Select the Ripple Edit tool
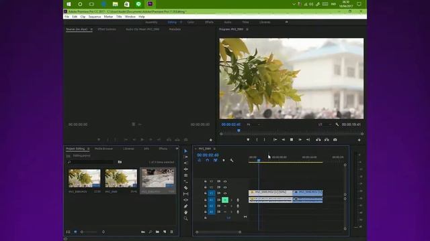The image size is (430, 241). click(x=185, y=163)
